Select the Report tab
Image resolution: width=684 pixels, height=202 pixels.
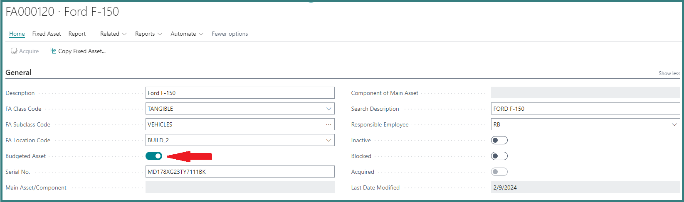(x=77, y=34)
